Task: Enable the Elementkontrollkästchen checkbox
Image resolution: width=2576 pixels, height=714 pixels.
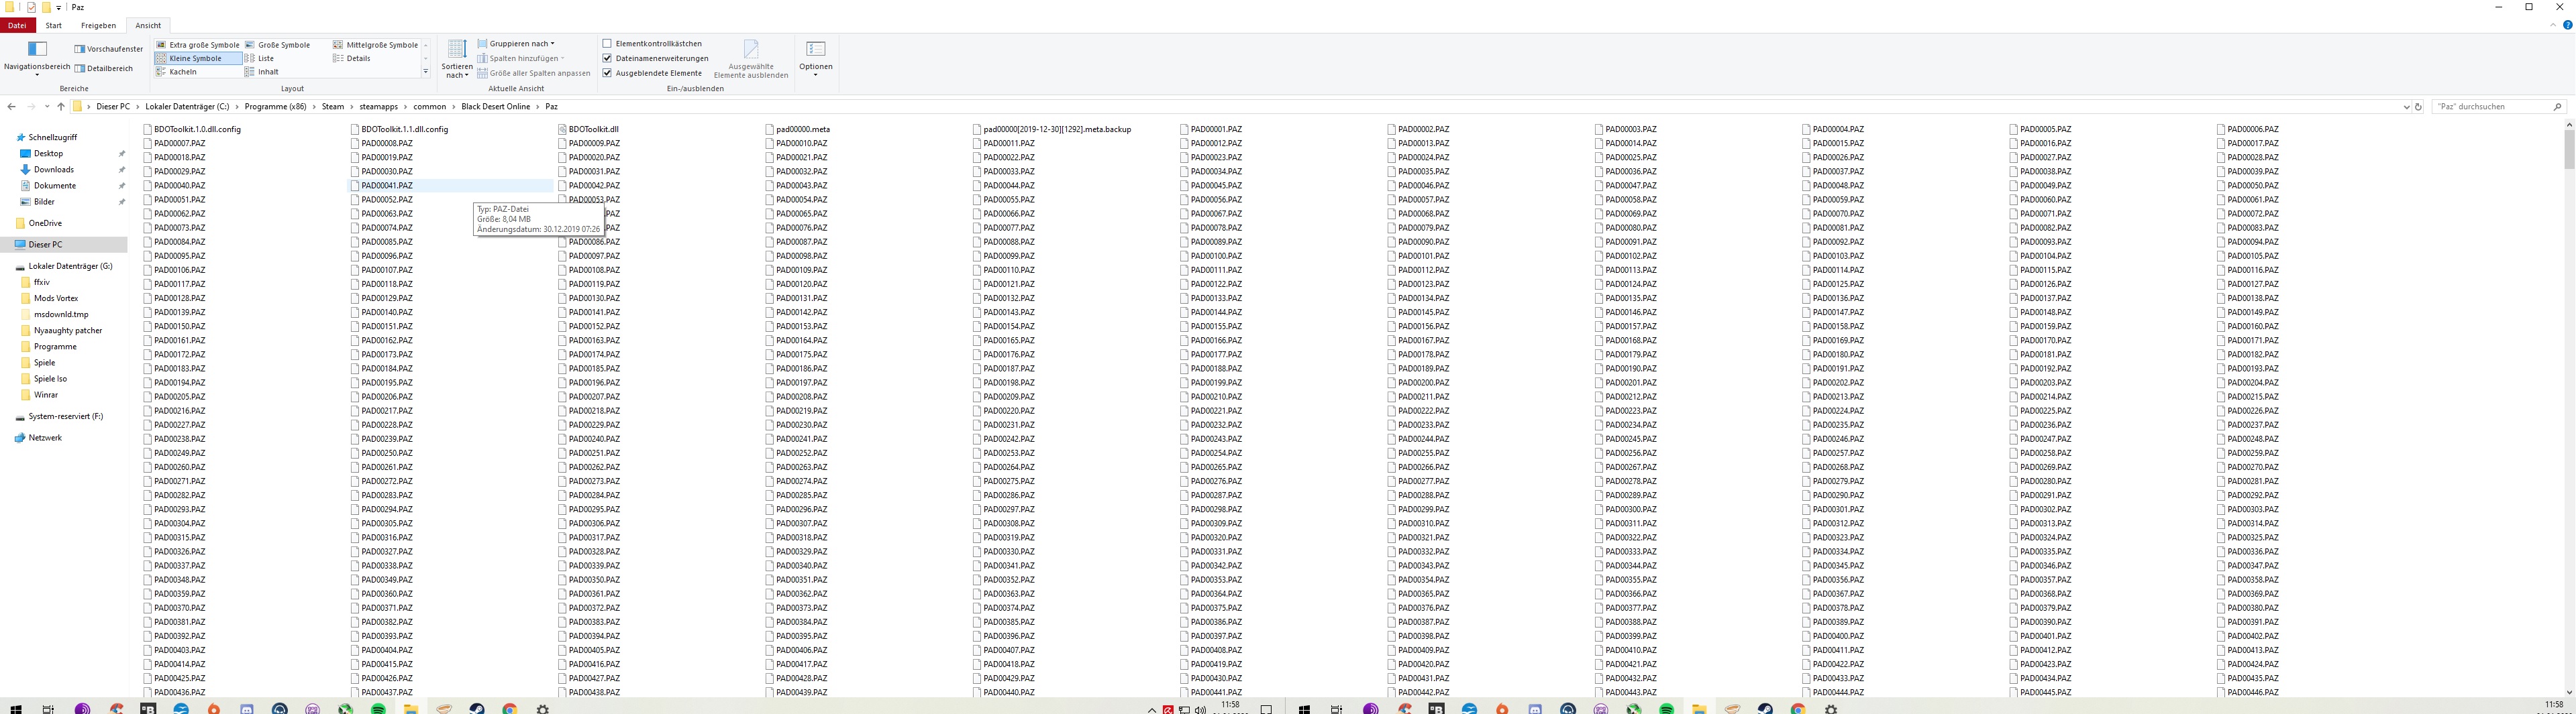Action: (x=607, y=44)
